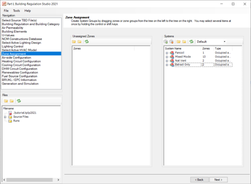The width and height of the screenshot is (251, 184).
Task: Click the Nat Vent system group icon
Action: tap(172, 61)
